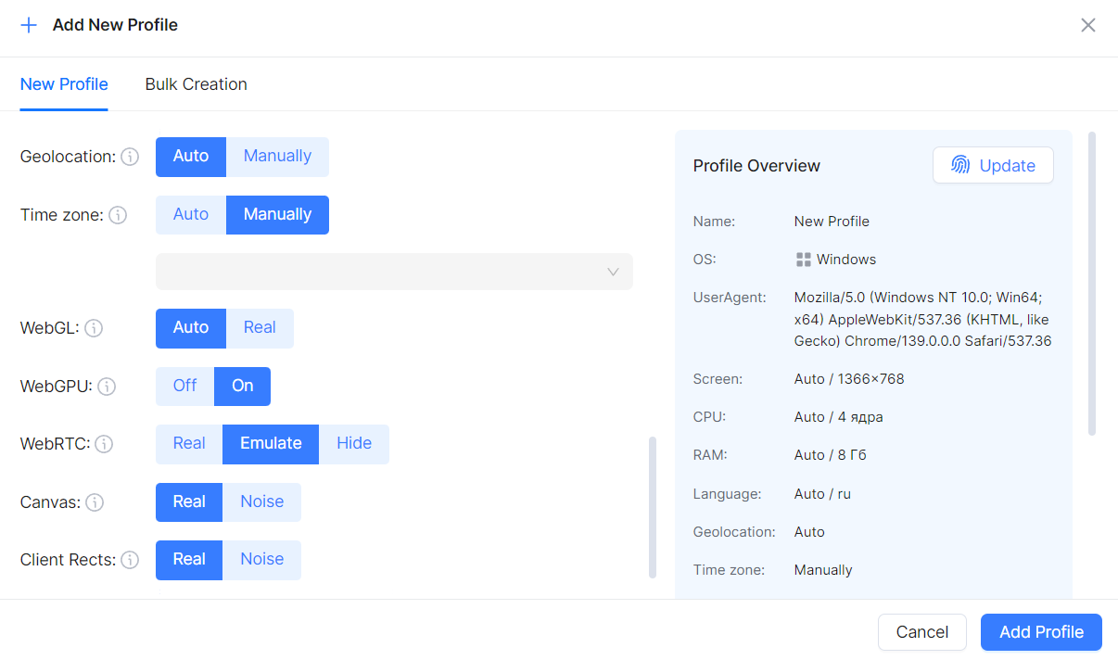Set Canvas to Noise
The width and height of the screenshot is (1118, 660).
262,501
